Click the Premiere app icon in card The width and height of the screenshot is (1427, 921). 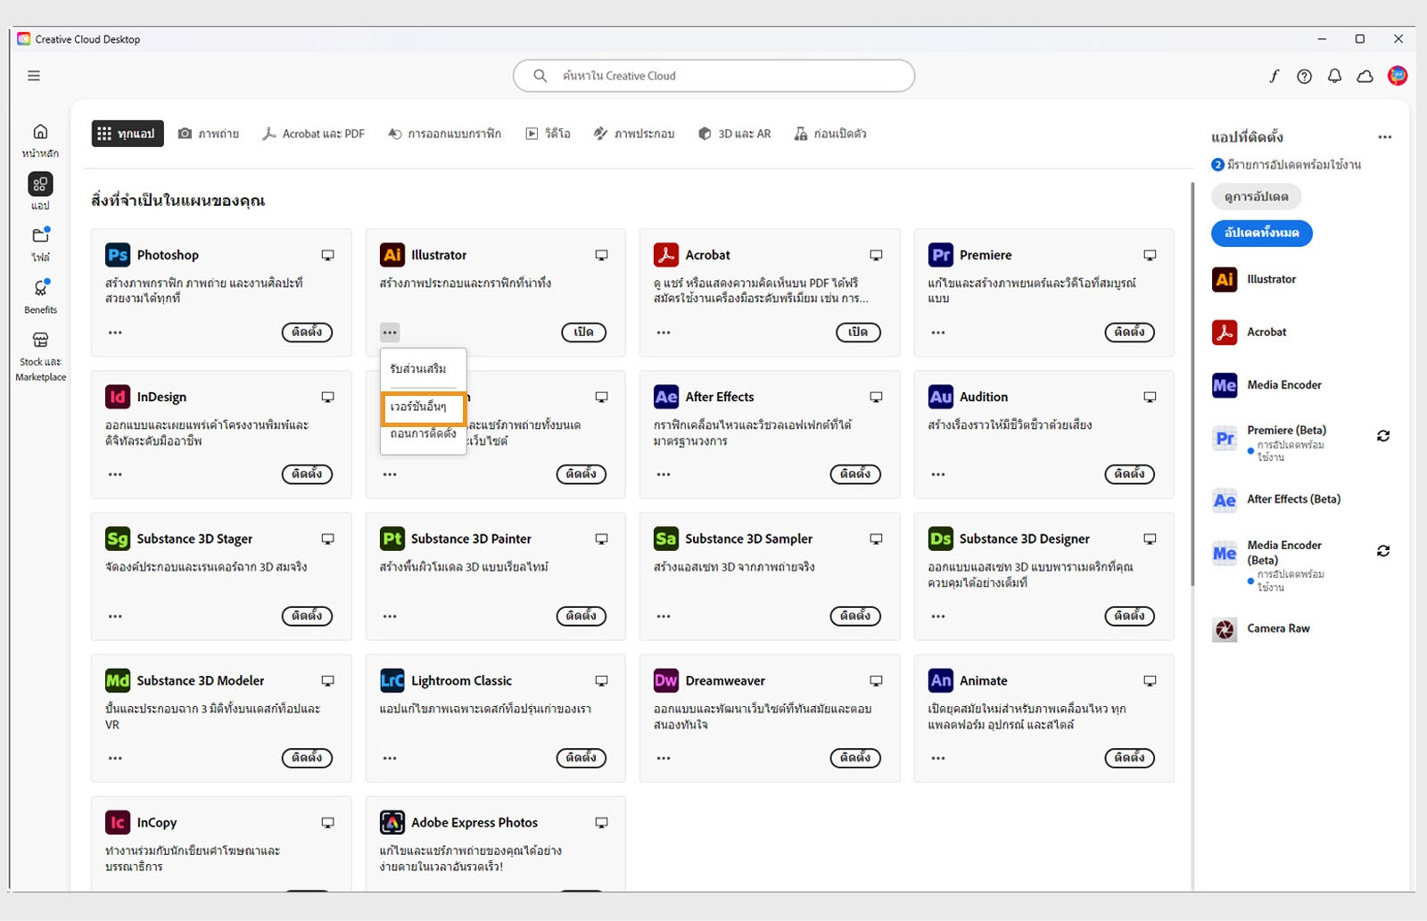click(940, 255)
